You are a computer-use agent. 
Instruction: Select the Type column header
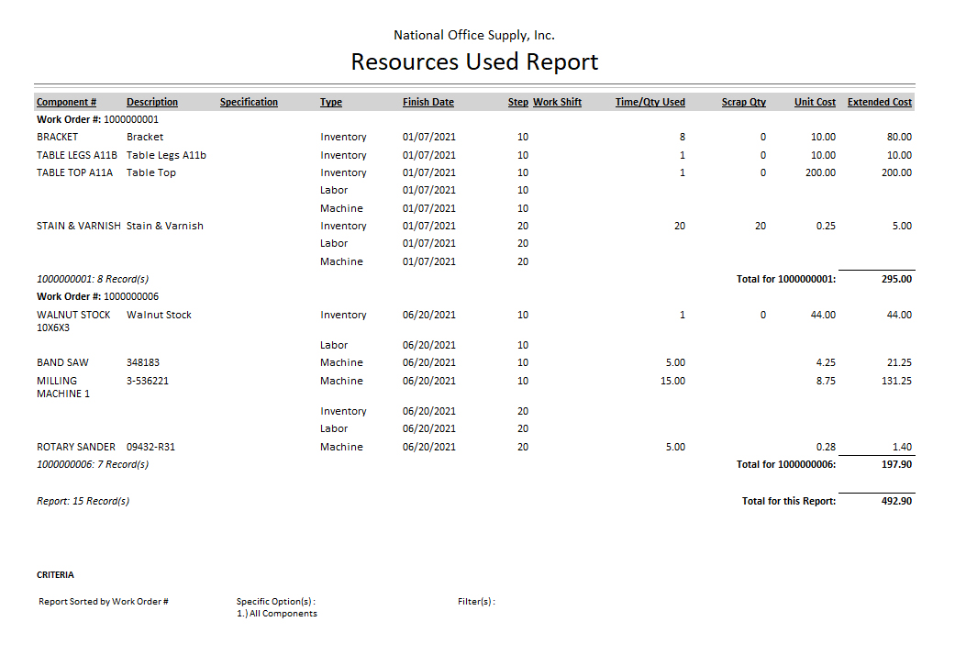[x=330, y=102]
